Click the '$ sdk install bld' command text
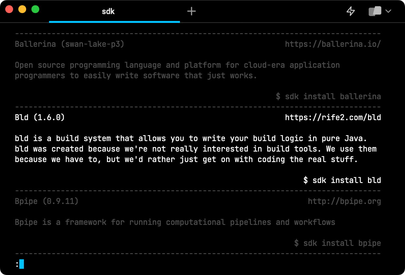Viewport: 405px width, 275px height. coord(342,180)
